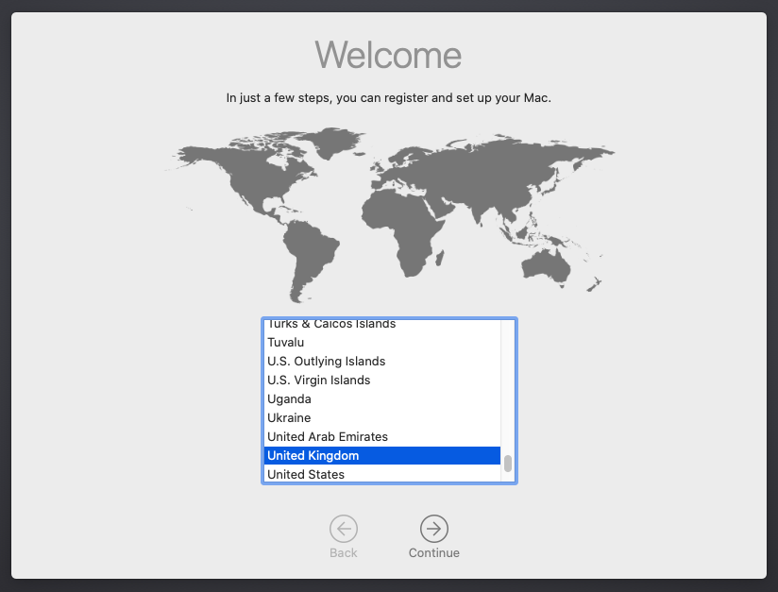This screenshot has height=592, width=778.
Task: Click the Continue arrow icon
Action: [x=433, y=529]
